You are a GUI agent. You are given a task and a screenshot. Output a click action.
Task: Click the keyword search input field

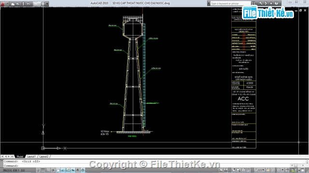[230, 3]
